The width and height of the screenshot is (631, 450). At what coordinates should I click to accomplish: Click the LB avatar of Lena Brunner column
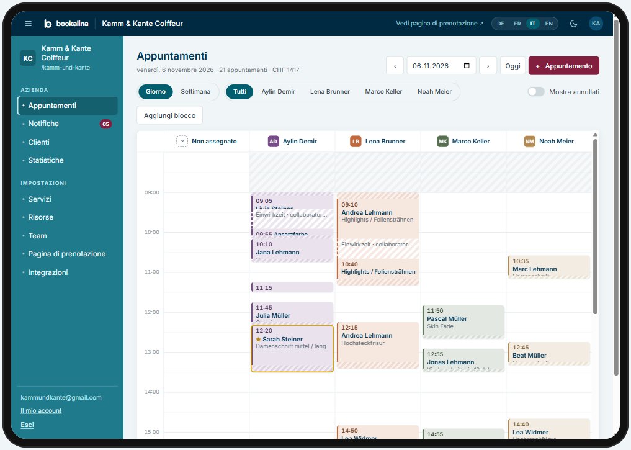pyautogui.click(x=356, y=142)
